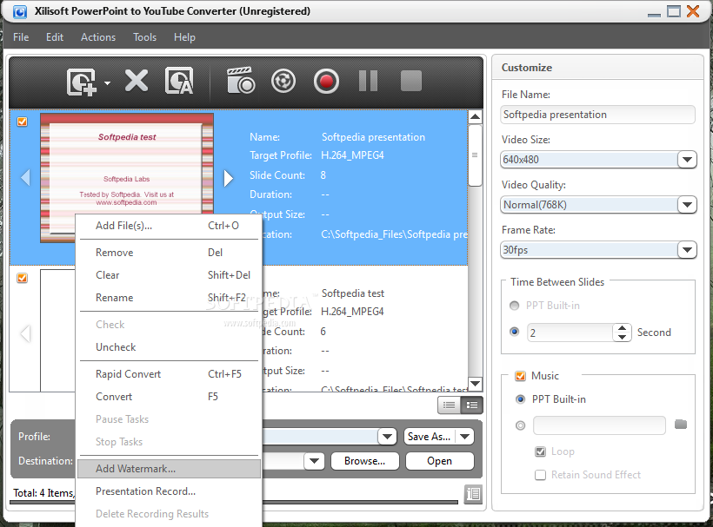Choose Rapid Convert in context menu

tap(170, 374)
